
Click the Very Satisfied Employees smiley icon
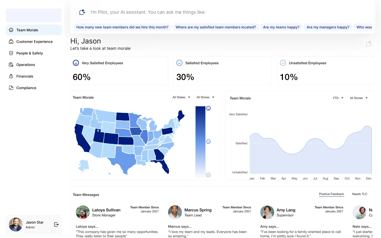[x=76, y=63]
